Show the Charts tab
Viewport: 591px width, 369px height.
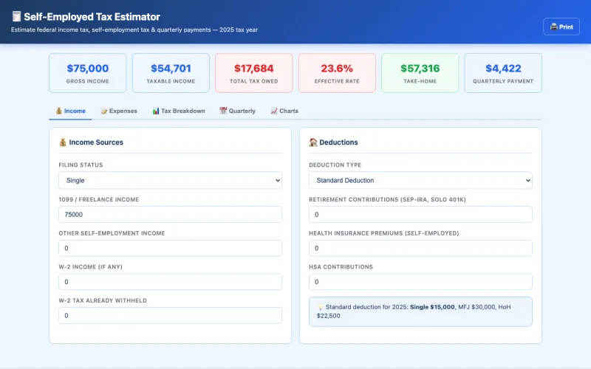284,111
